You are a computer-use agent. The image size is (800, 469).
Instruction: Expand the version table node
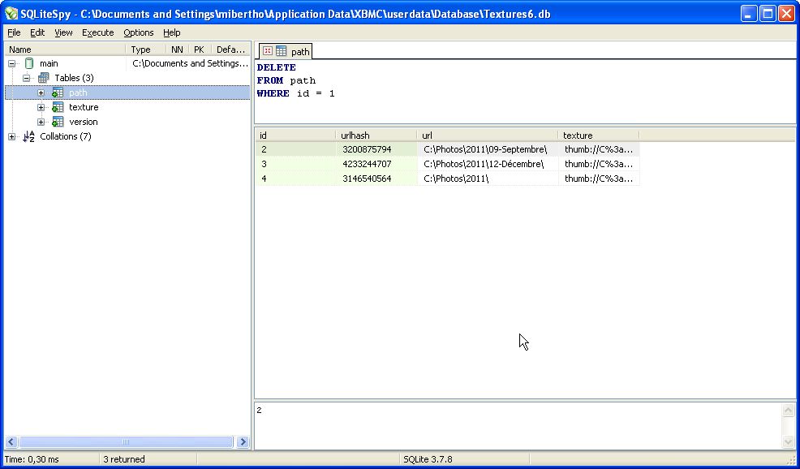[x=41, y=122]
